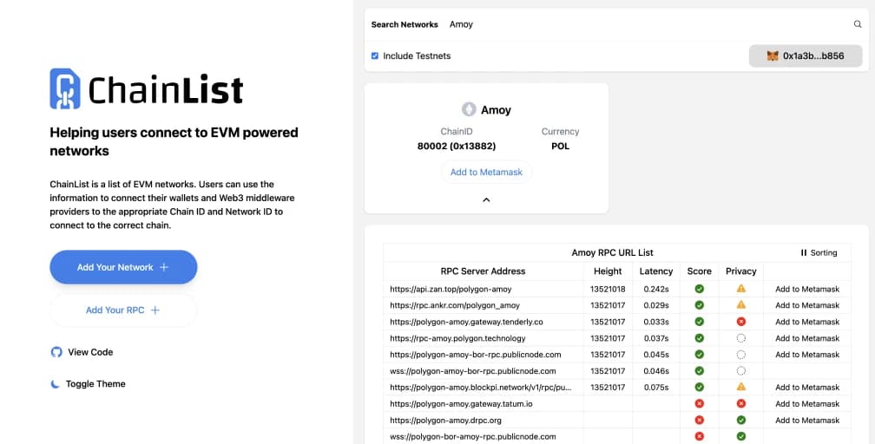This screenshot has width=875, height=444.
Task: Click the RPC Server Address column header
Action: pyautogui.click(x=484, y=271)
